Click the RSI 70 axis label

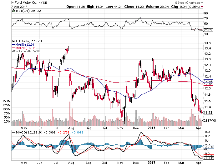click(206, 18)
